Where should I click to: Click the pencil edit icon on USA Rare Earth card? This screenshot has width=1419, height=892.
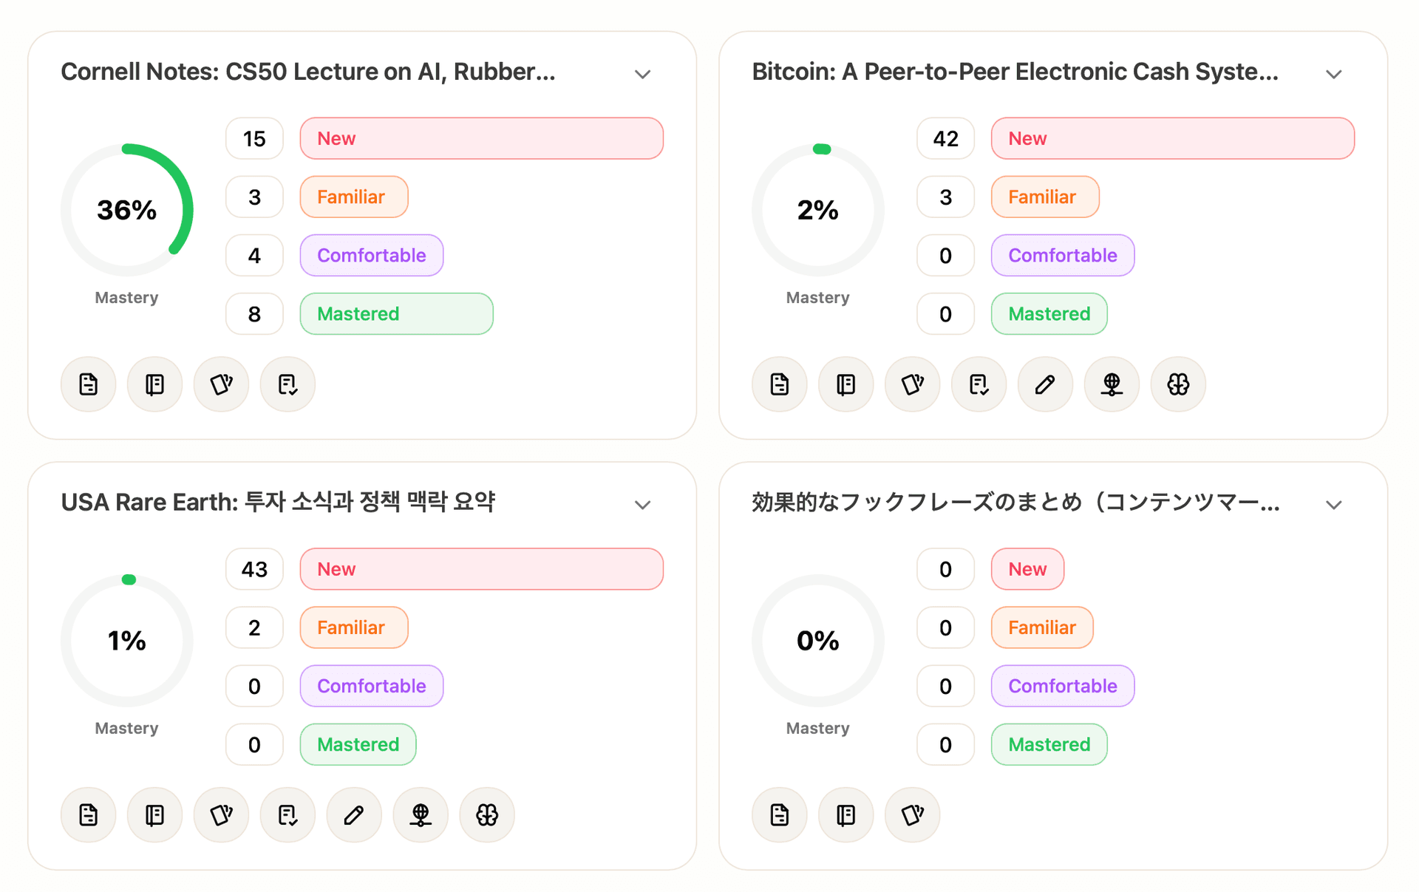(354, 815)
